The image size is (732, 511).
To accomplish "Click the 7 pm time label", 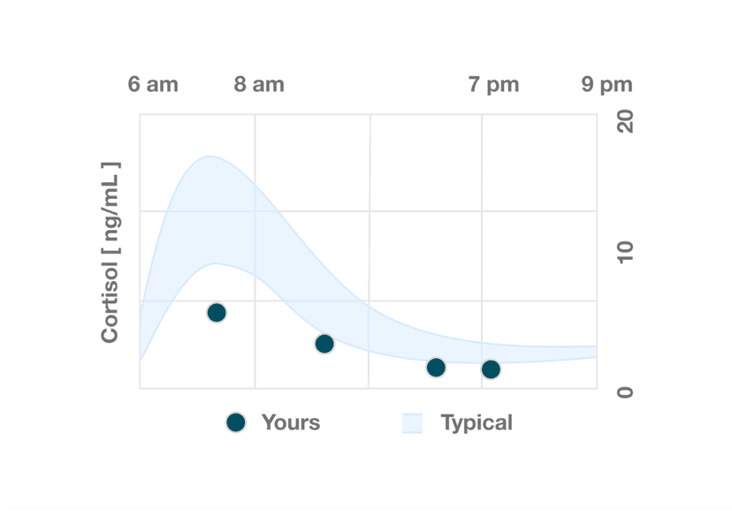I will pos(494,85).
